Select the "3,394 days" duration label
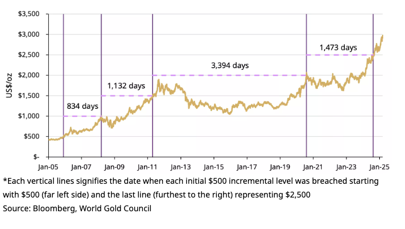The width and height of the screenshot is (405, 229). (x=229, y=65)
